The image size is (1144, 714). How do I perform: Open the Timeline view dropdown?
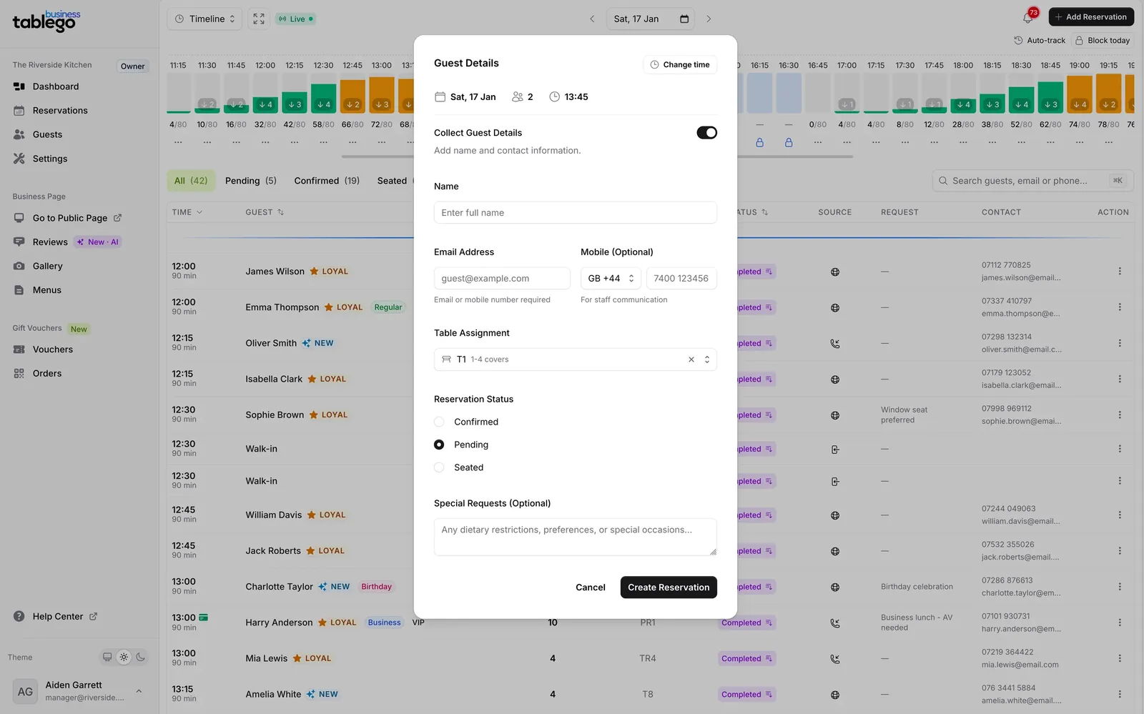click(204, 19)
